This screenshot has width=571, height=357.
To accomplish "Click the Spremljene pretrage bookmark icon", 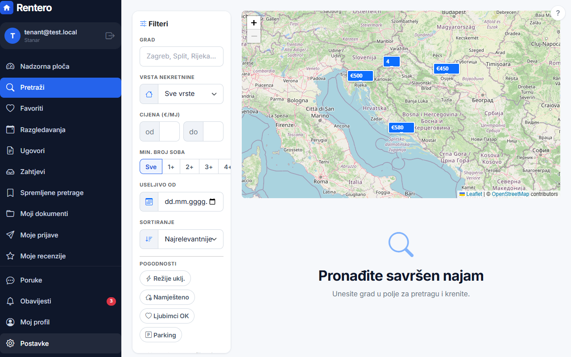I will 10,193.
